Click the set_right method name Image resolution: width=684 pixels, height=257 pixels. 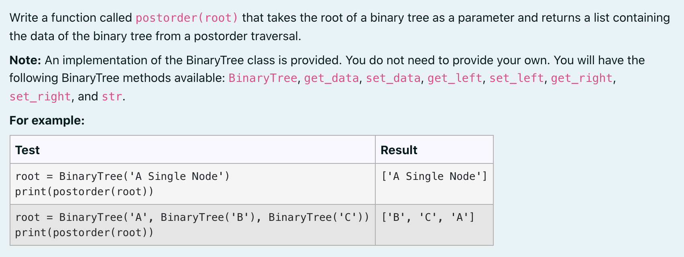click(x=40, y=97)
